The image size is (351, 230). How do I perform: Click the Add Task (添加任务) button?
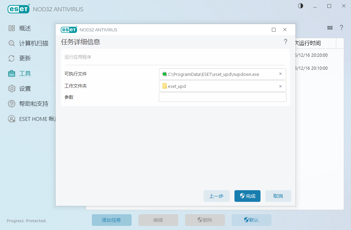pos(111,220)
